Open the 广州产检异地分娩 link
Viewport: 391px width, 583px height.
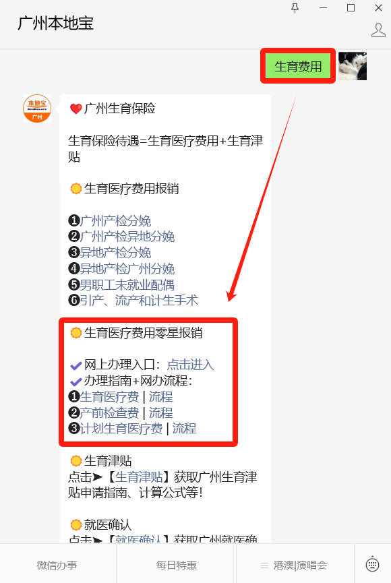click(x=127, y=237)
